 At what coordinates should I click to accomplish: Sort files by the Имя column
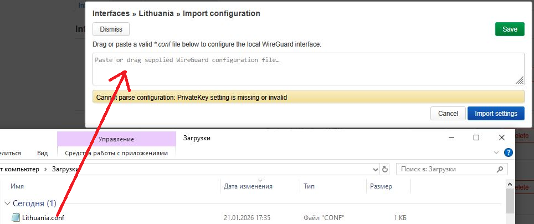click(x=17, y=187)
